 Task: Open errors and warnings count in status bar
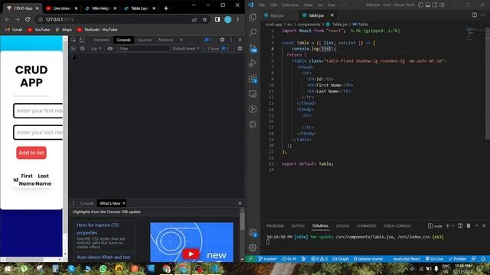tap(319, 259)
